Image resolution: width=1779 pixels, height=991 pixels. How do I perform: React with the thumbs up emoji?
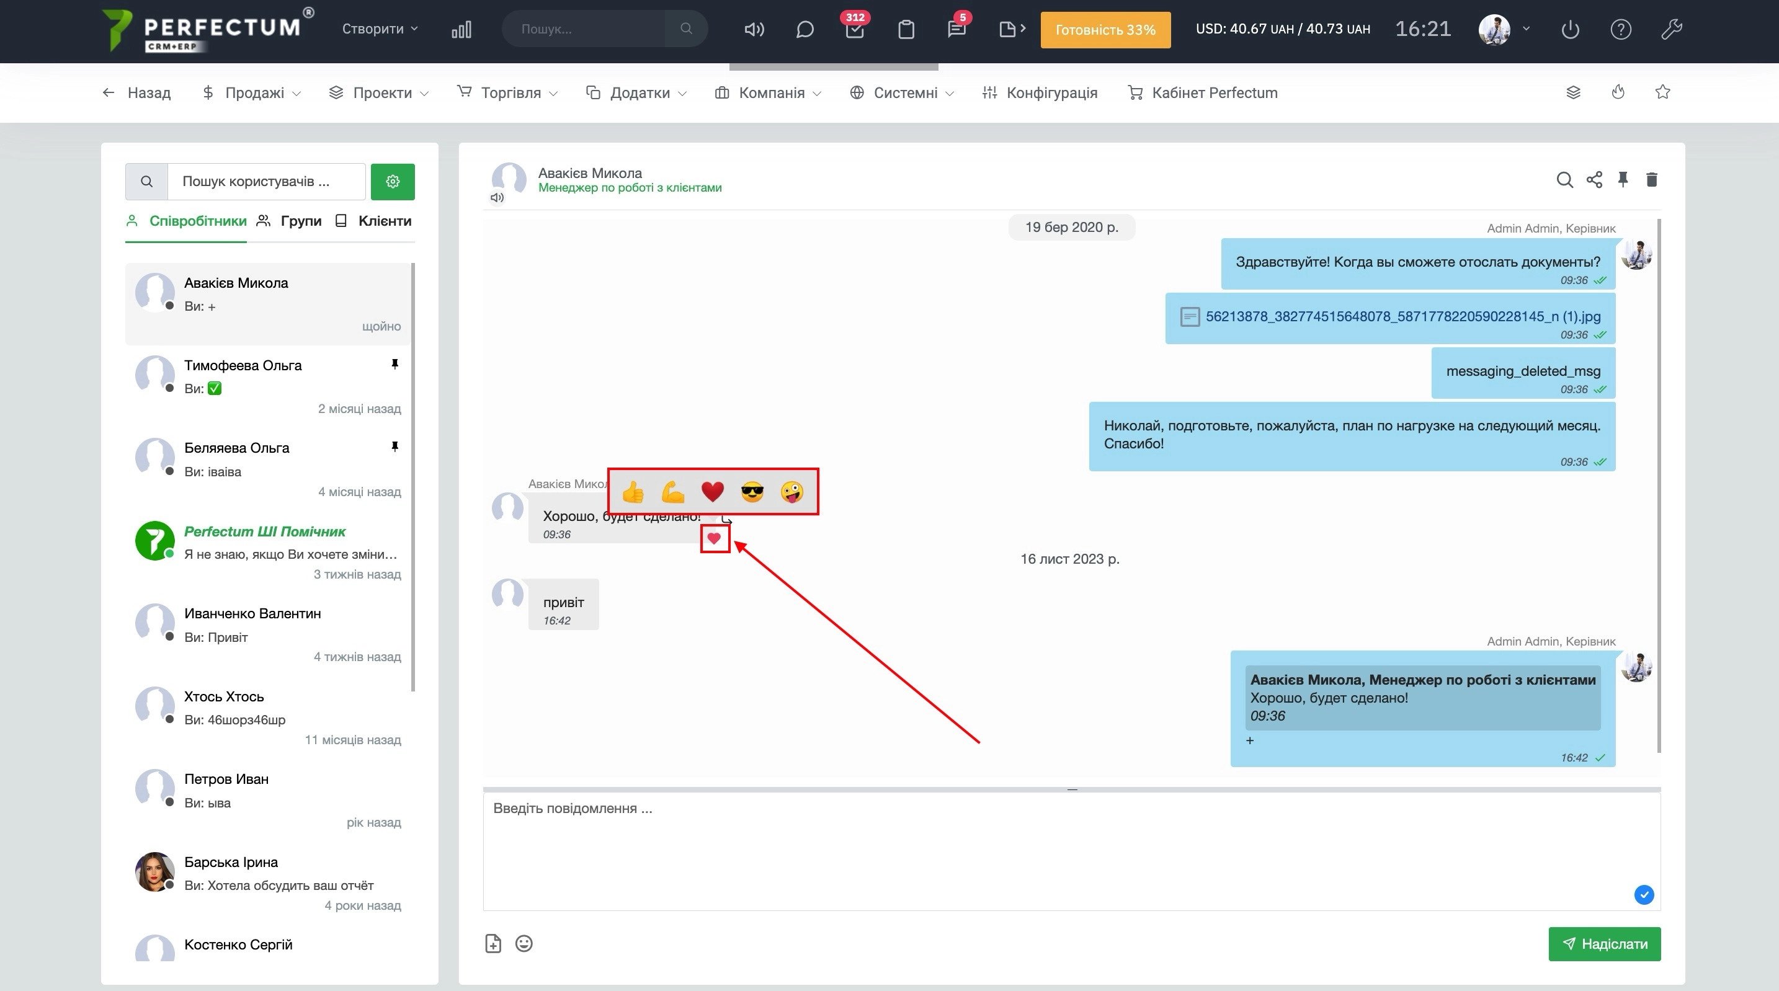pos(633,492)
